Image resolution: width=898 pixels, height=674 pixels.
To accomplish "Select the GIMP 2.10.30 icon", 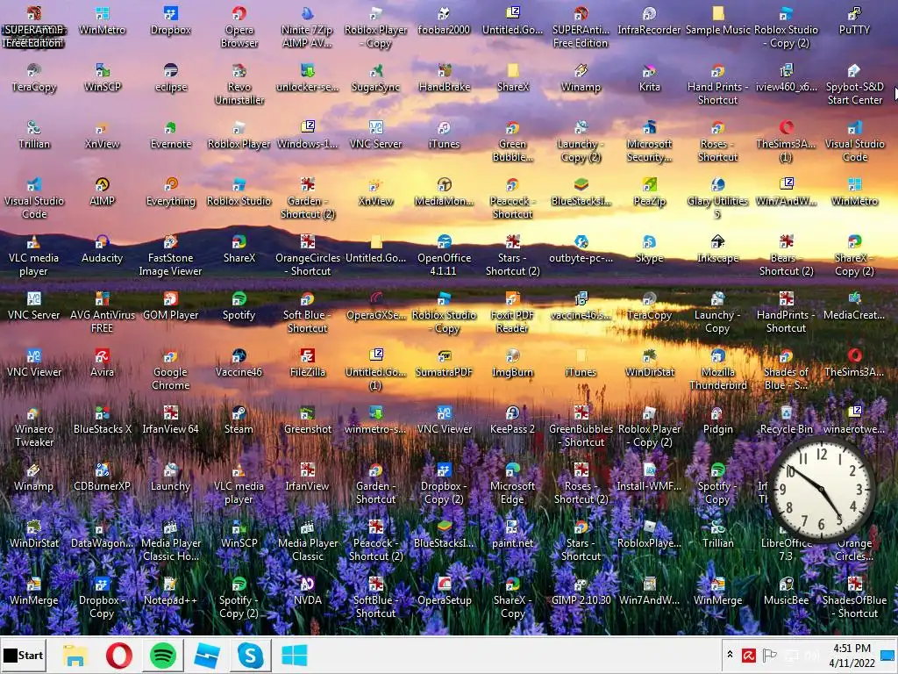I will pyautogui.click(x=581, y=592).
